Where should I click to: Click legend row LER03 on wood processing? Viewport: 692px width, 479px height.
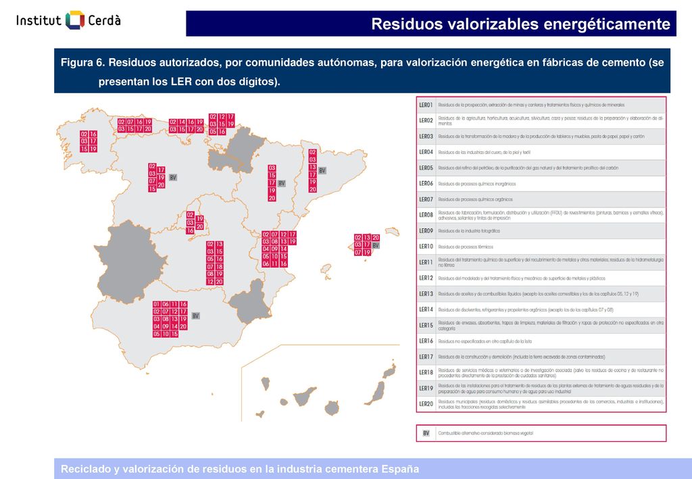pos(541,136)
